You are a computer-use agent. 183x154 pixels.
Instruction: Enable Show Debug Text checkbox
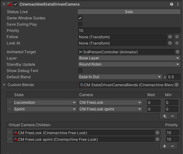(80, 71)
